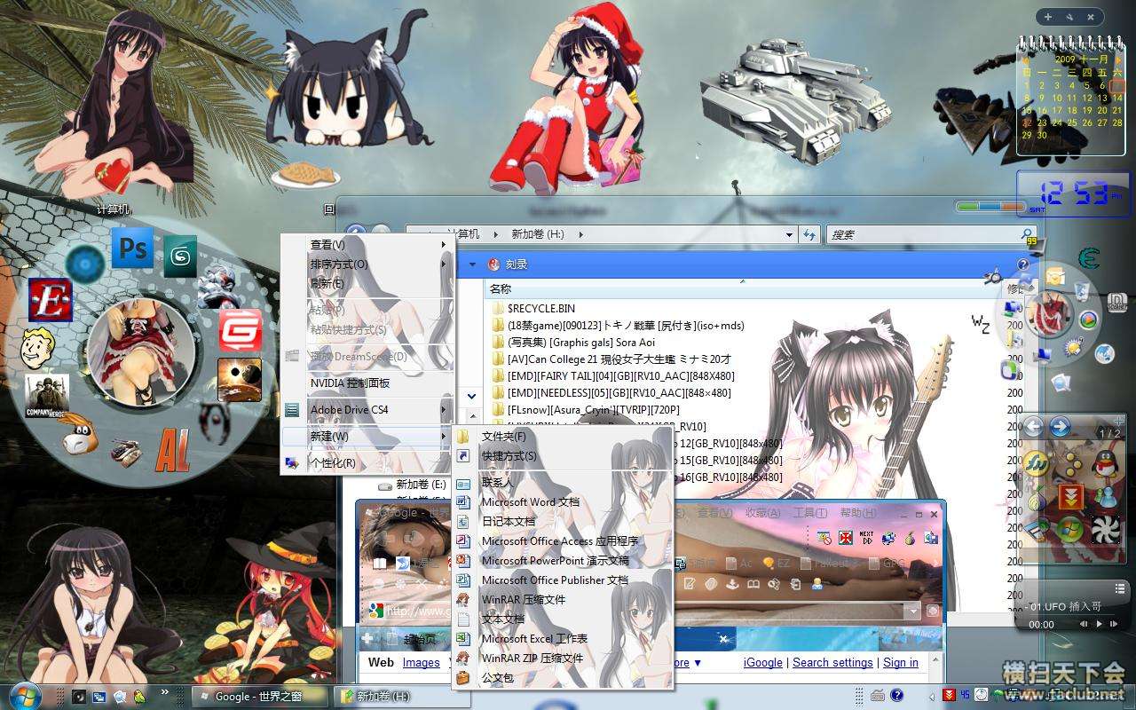Screen dimensions: 1136x710
Task: Launch Windows Media Player from the ring dock
Action: point(1088,319)
